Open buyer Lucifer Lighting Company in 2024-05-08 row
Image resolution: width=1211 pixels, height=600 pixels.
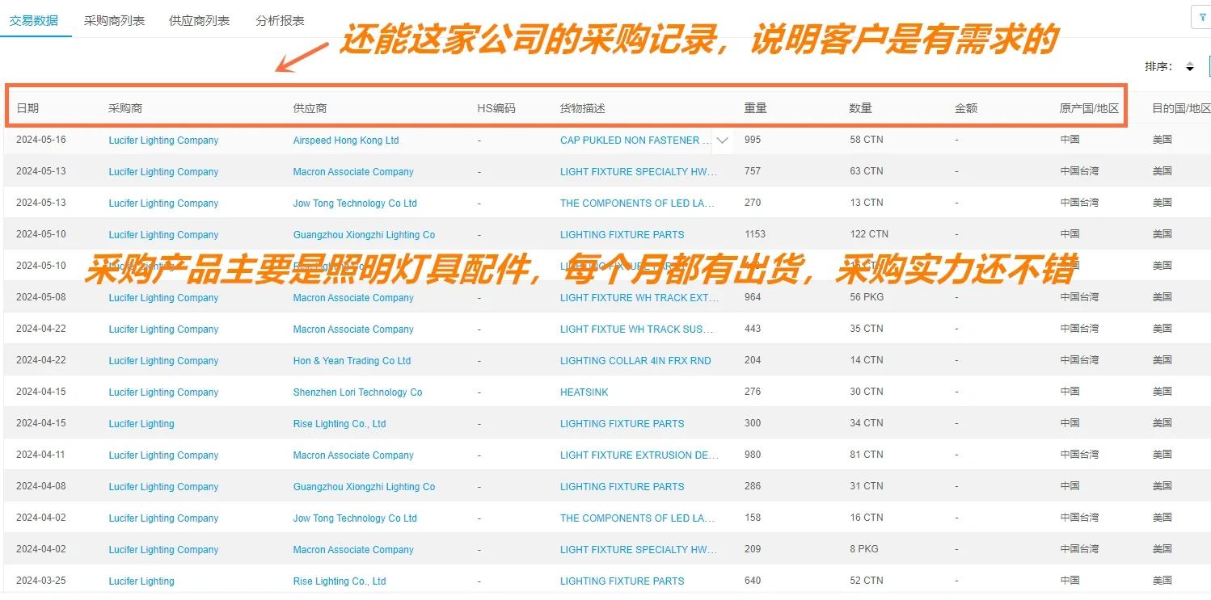(163, 298)
